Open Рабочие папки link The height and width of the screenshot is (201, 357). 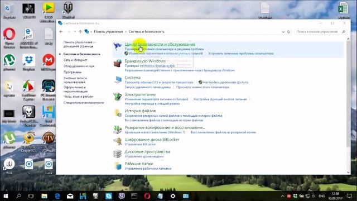pyautogui.click(x=139, y=164)
